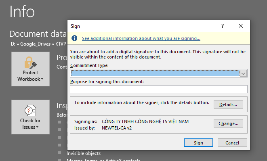Open Protect Workbook menu

30,69
